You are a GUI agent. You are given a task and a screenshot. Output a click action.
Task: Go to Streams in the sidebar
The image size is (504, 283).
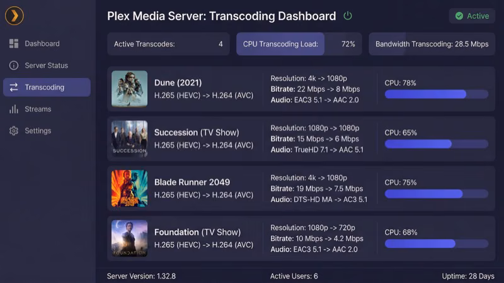point(47,109)
